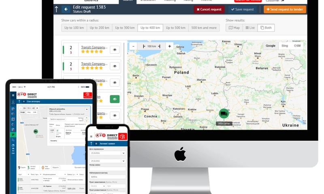Click the map icon in tablet sidebar
324x194 pixels.
click(13, 119)
